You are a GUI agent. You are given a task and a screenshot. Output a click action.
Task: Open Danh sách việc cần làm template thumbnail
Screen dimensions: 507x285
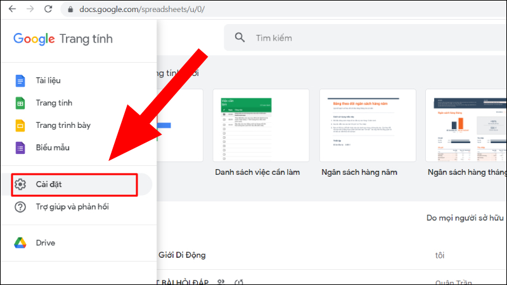(x=261, y=125)
